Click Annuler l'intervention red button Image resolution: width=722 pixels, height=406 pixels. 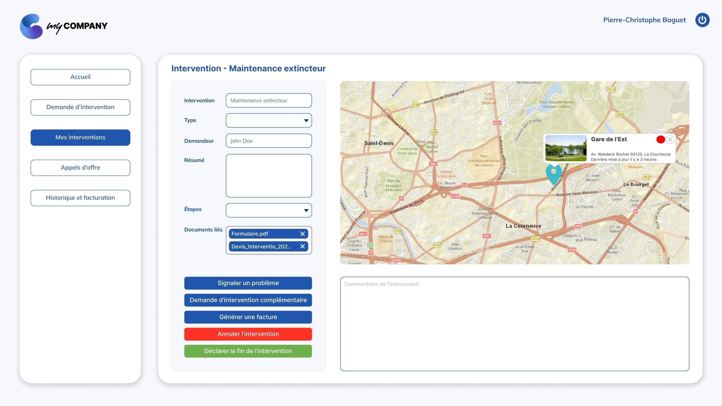(x=248, y=334)
